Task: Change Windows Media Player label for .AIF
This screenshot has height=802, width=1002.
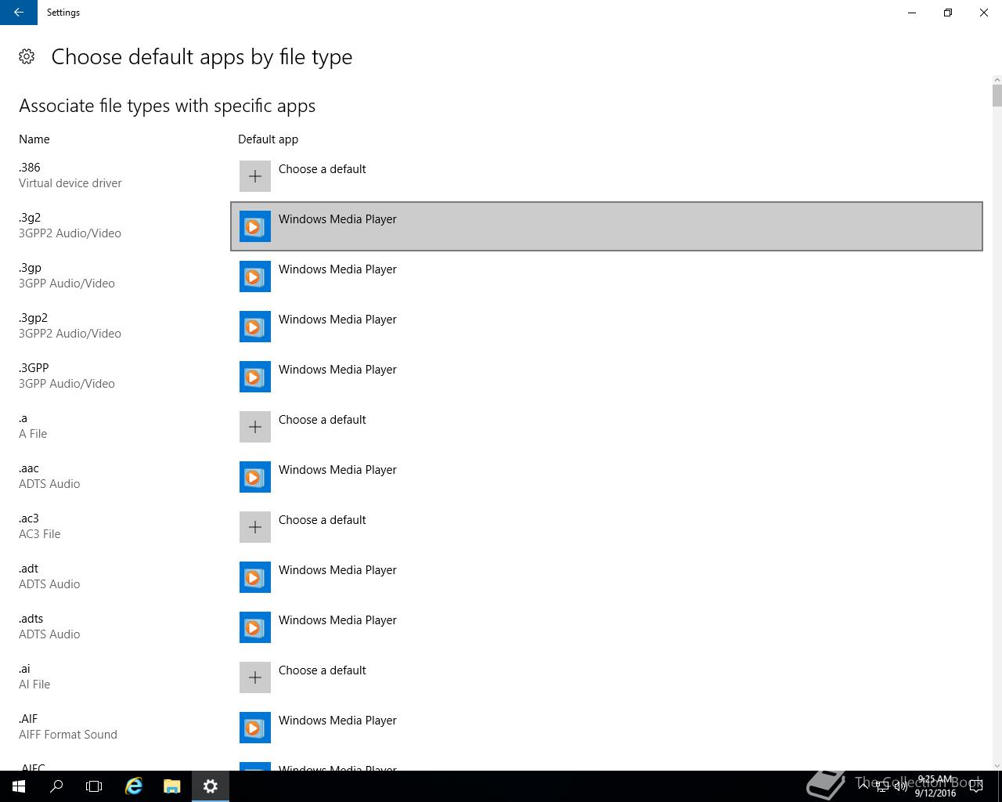Action: [x=337, y=721]
